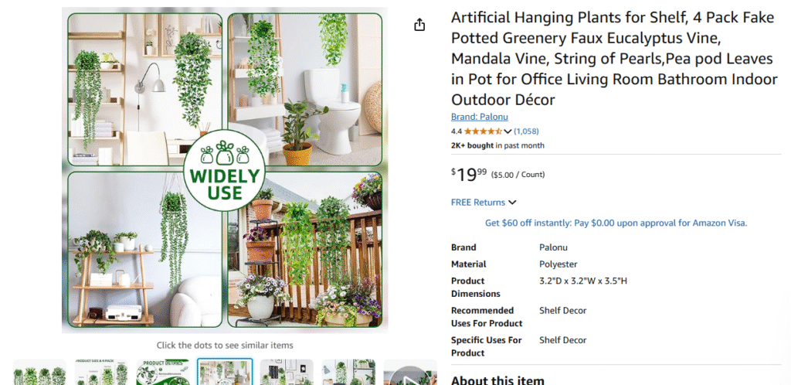The width and height of the screenshot is (791, 385).
Task: Open the star rating popover chevron
Action: point(508,131)
